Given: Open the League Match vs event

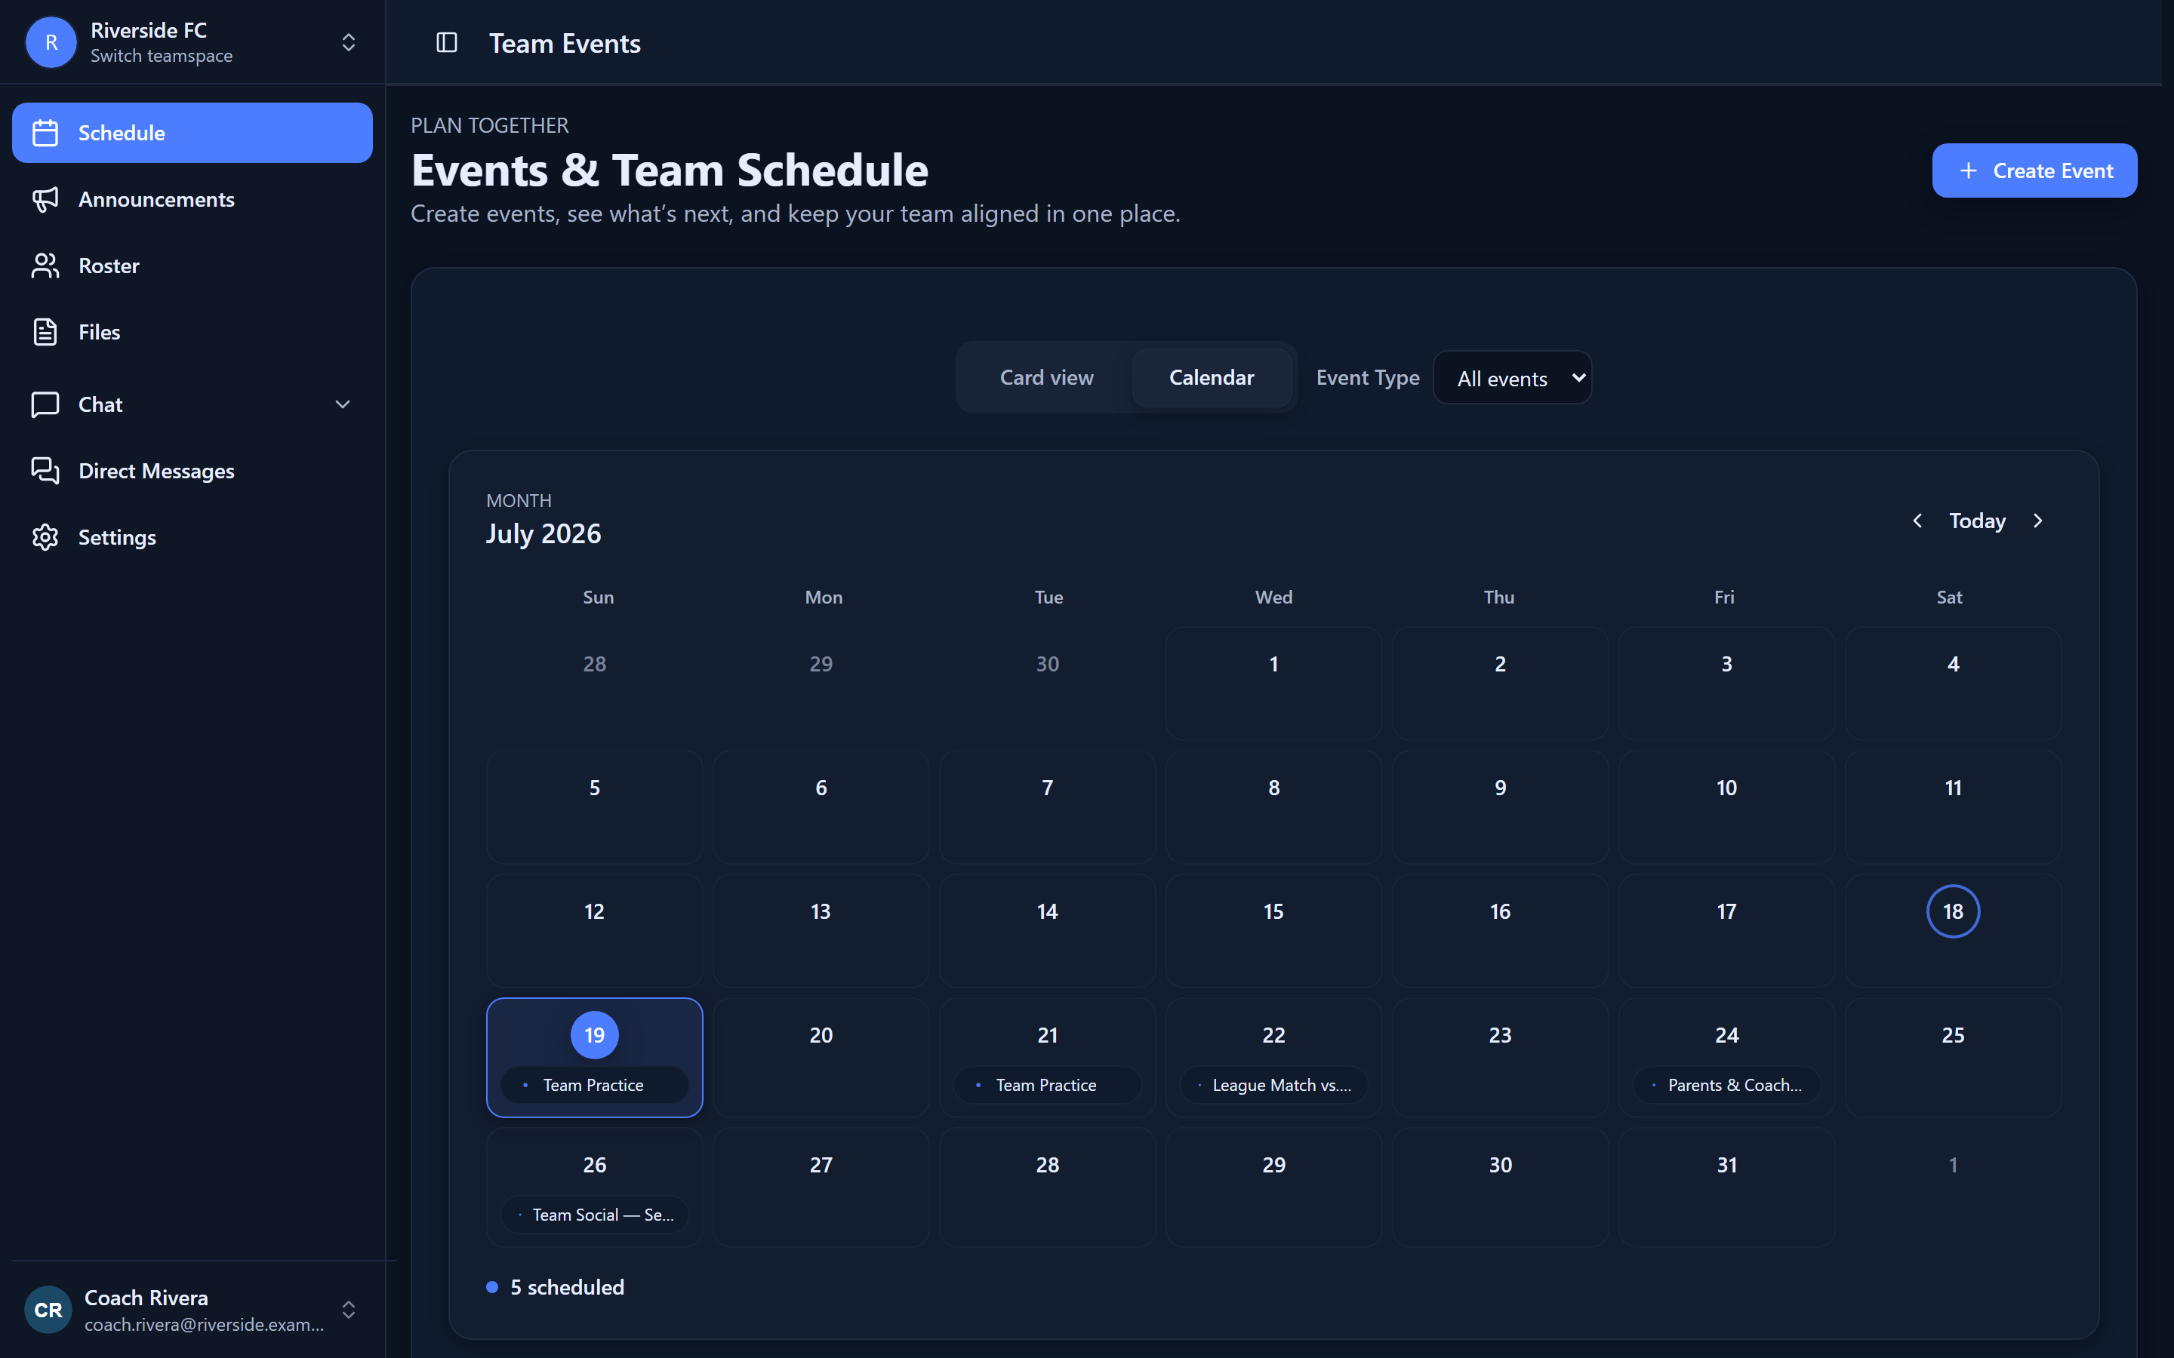Looking at the screenshot, I should tap(1273, 1085).
